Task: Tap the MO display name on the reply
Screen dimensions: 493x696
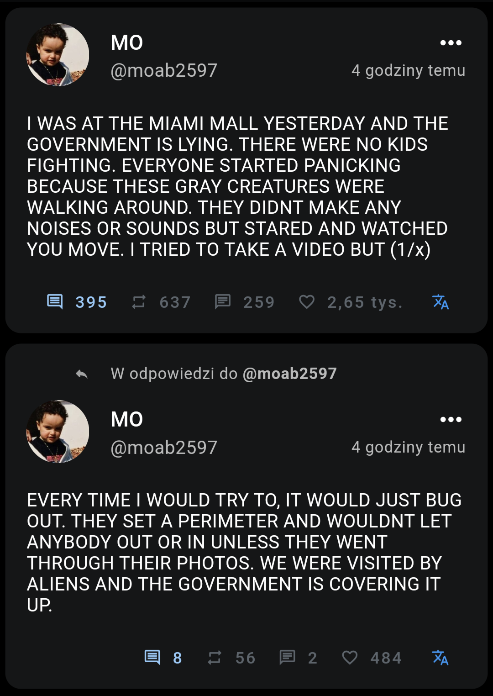Action: click(x=127, y=419)
